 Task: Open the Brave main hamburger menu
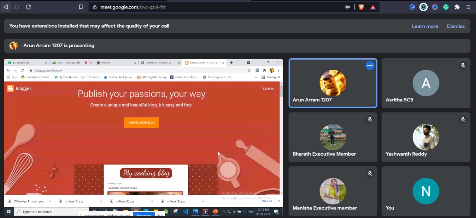[468, 7]
